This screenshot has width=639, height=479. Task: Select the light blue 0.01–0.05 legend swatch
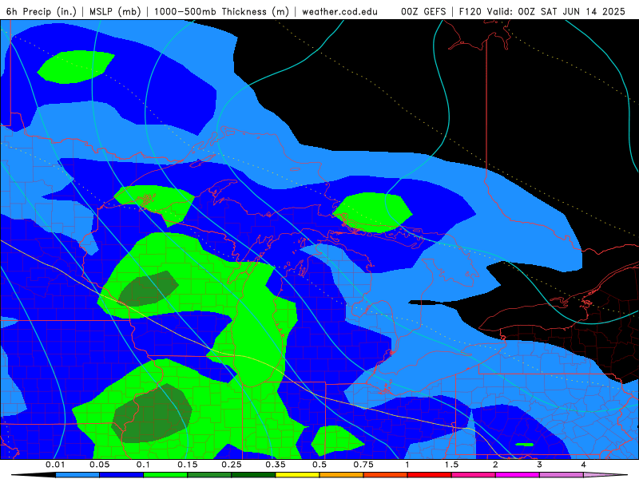click(x=77, y=475)
